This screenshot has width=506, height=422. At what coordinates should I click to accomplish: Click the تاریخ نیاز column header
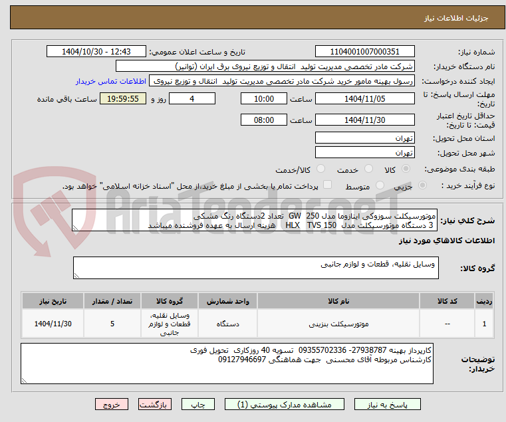(53, 301)
